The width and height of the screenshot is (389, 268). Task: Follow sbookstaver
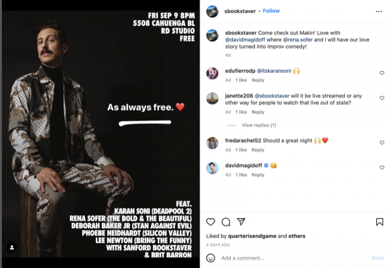[x=271, y=11]
